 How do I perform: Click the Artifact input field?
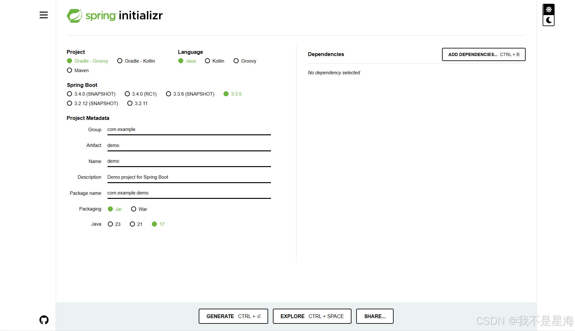pyautogui.click(x=189, y=146)
